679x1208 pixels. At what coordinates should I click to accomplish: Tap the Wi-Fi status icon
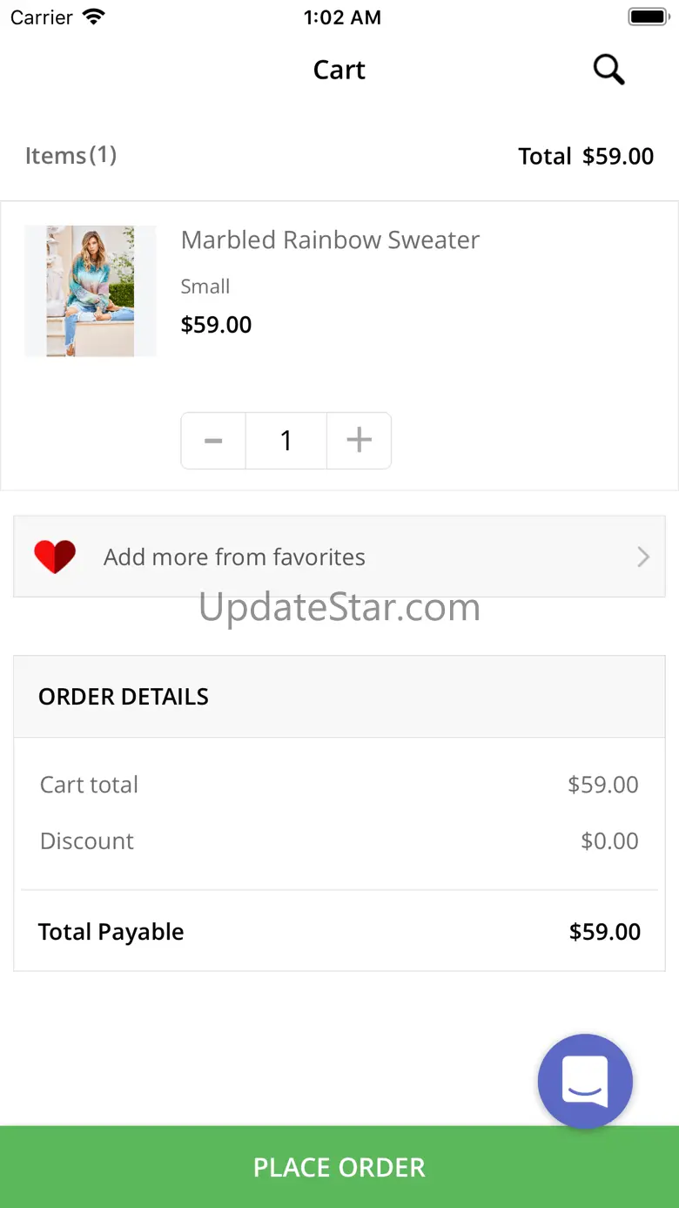click(x=93, y=17)
